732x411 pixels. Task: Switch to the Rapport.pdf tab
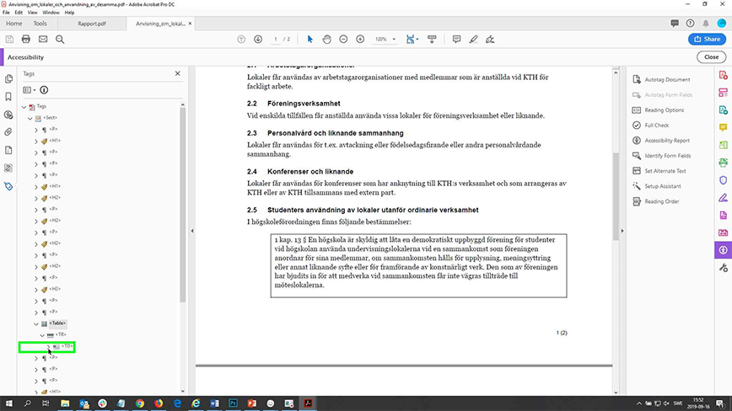(91, 24)
